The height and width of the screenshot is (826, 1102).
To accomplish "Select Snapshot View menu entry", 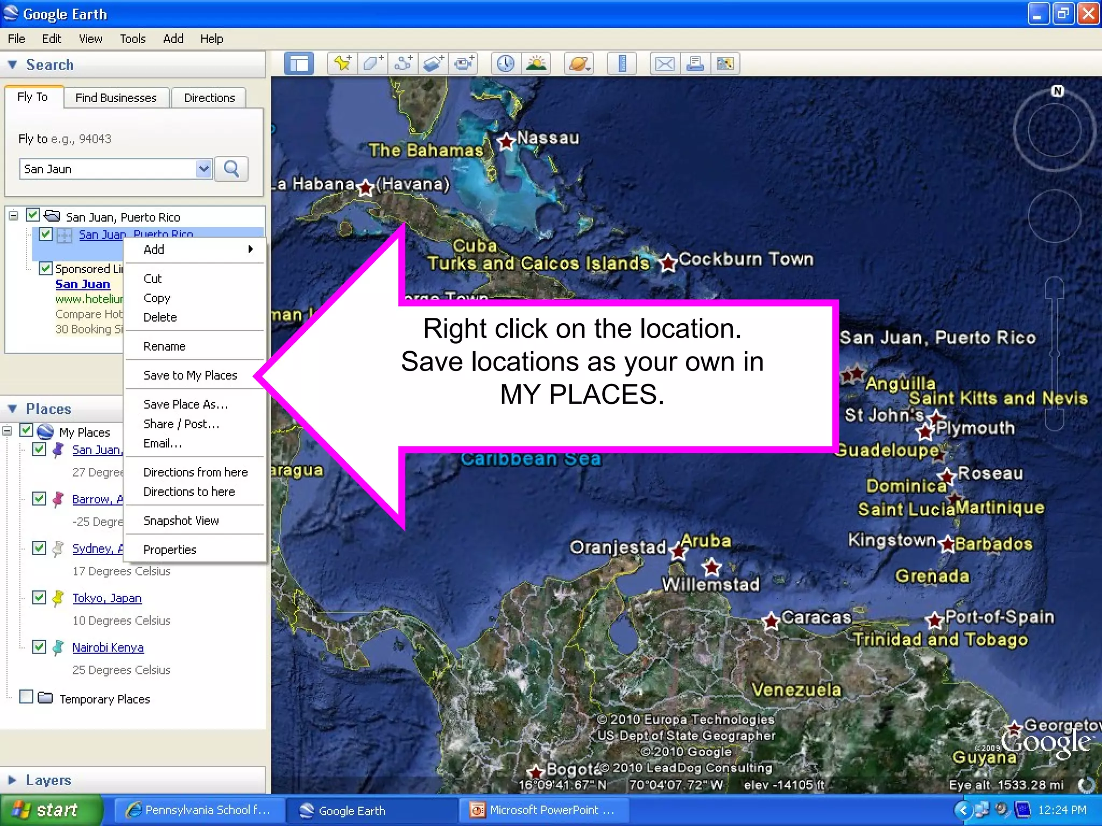I will (181, 521).
